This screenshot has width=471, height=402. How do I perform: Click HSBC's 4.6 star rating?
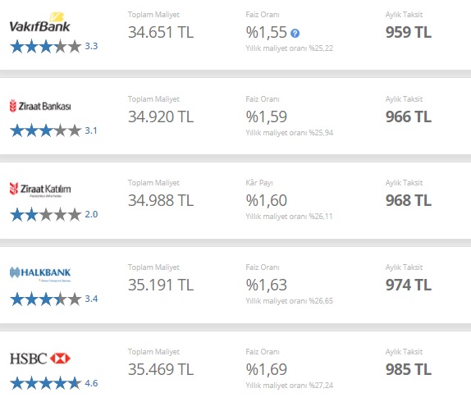pos(54,383)
